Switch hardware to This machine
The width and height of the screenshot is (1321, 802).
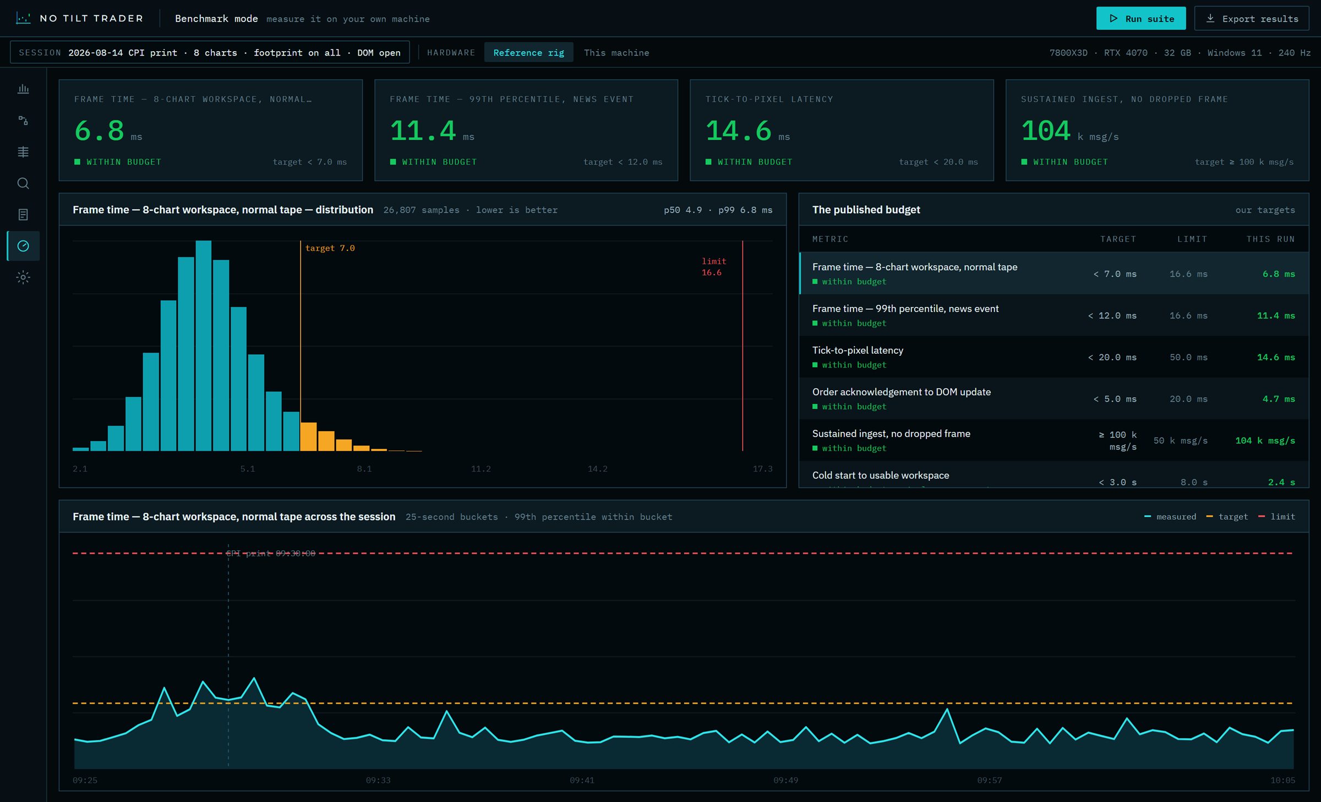(616, 52)
